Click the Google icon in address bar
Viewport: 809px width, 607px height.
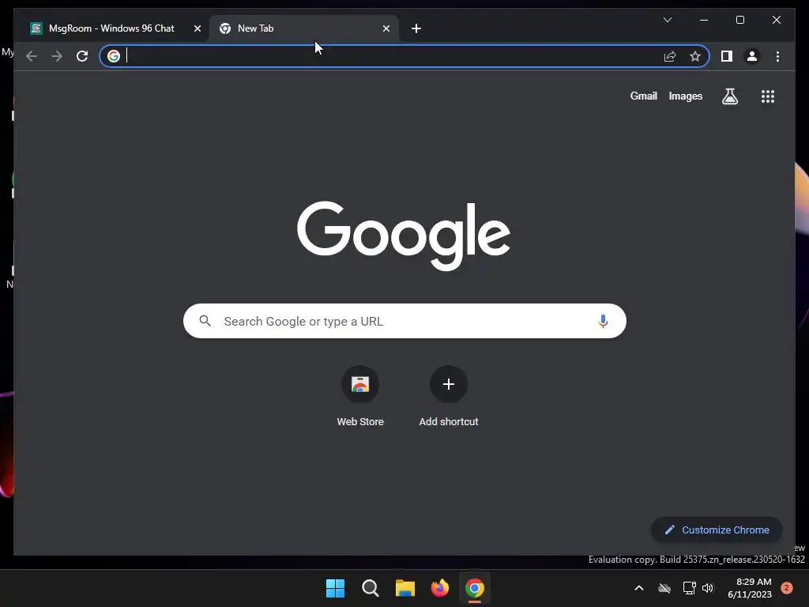click(114, 56)
